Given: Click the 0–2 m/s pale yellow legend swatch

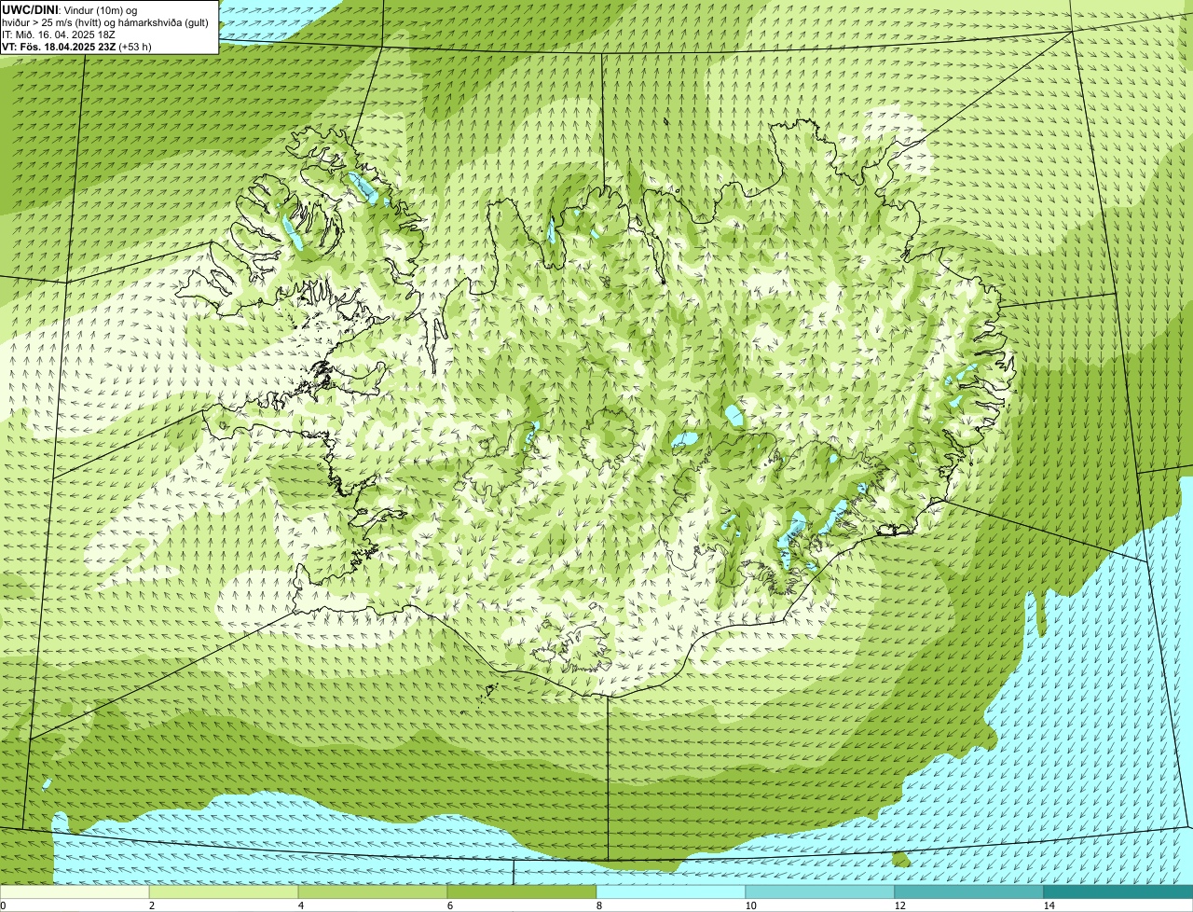Looking at the screenshot, I should (x=75, y=891).
